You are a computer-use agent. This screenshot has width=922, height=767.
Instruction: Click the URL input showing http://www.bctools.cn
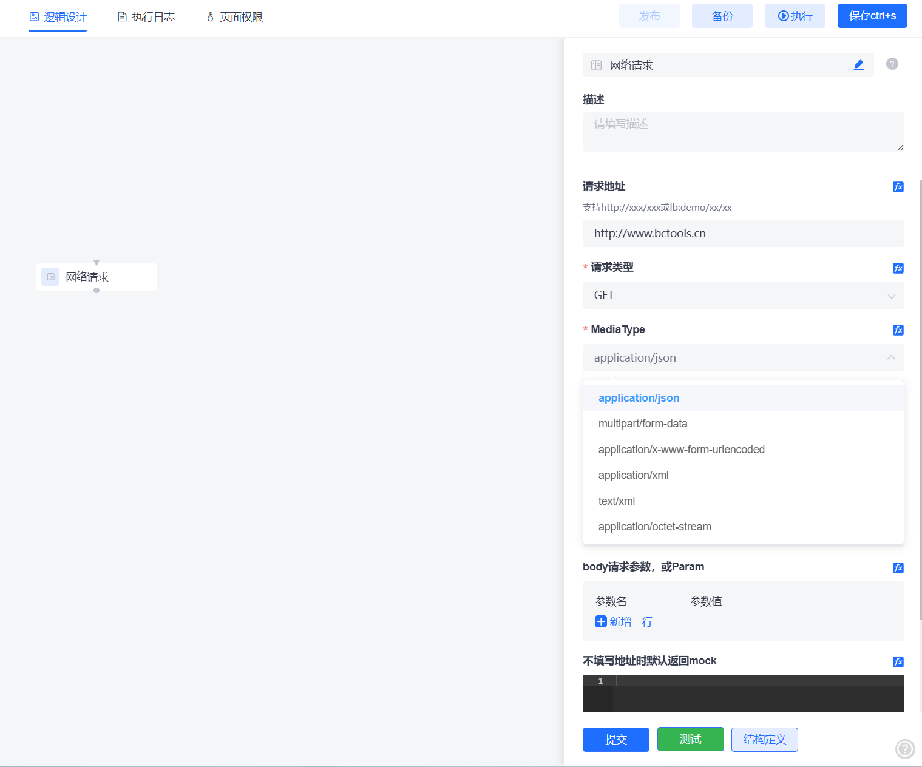743,233
